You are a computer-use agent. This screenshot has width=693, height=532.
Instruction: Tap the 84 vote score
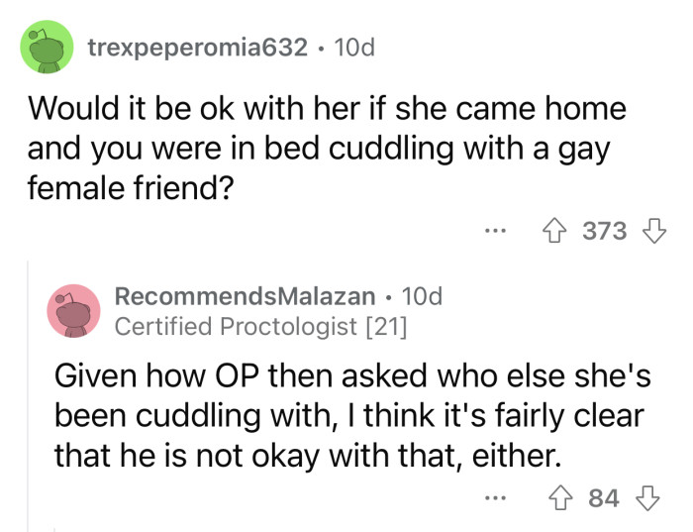pyautogui.click(x=604, y=498)
